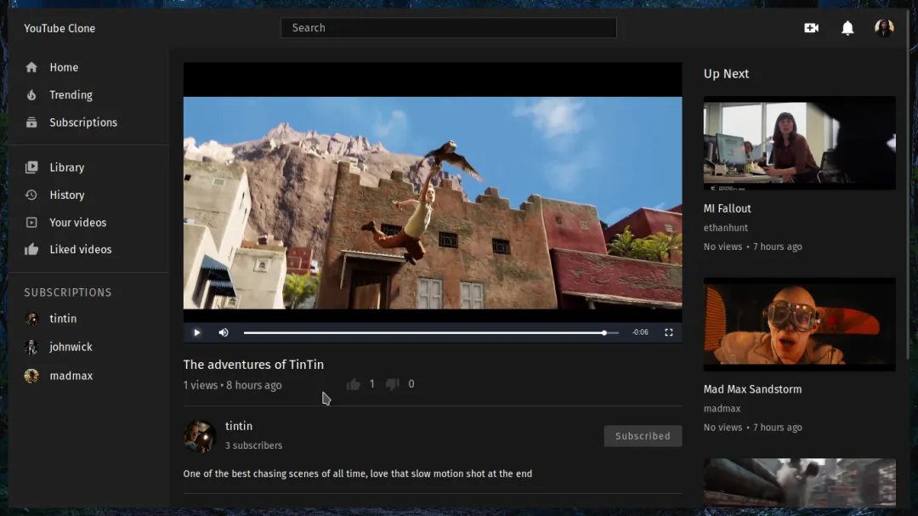The image size is (918, 516).
Task: Click the Liked videos thumbs-up sidebar icon
Action: point(31,250)
